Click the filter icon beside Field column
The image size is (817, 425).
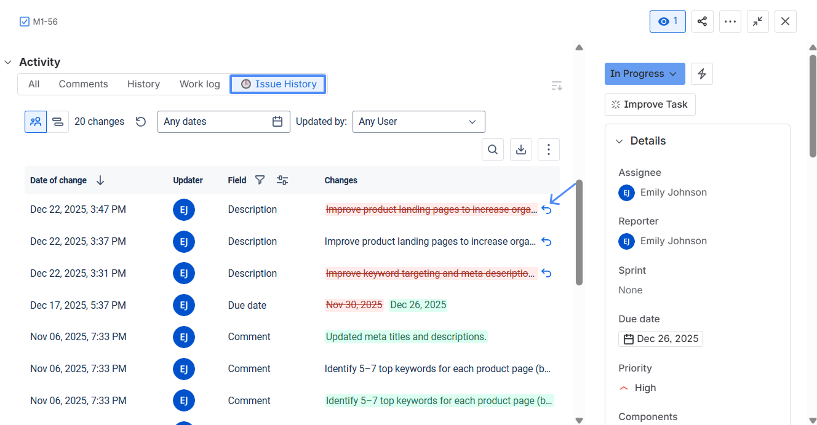click(x=260, y=180)
